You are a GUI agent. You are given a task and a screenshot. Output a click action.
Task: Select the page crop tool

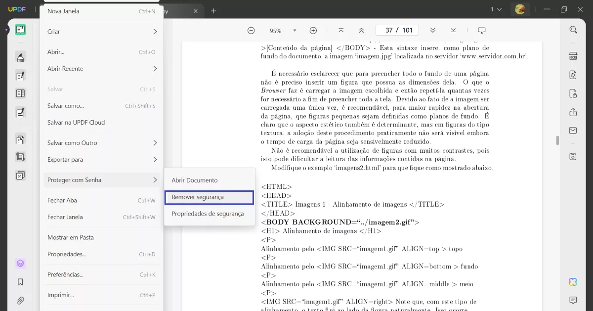tap(20, 157)
